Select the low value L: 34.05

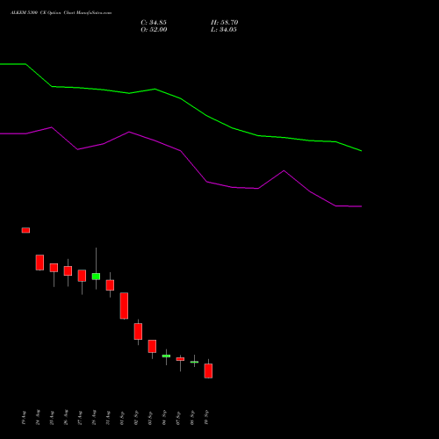pos(224,30)
